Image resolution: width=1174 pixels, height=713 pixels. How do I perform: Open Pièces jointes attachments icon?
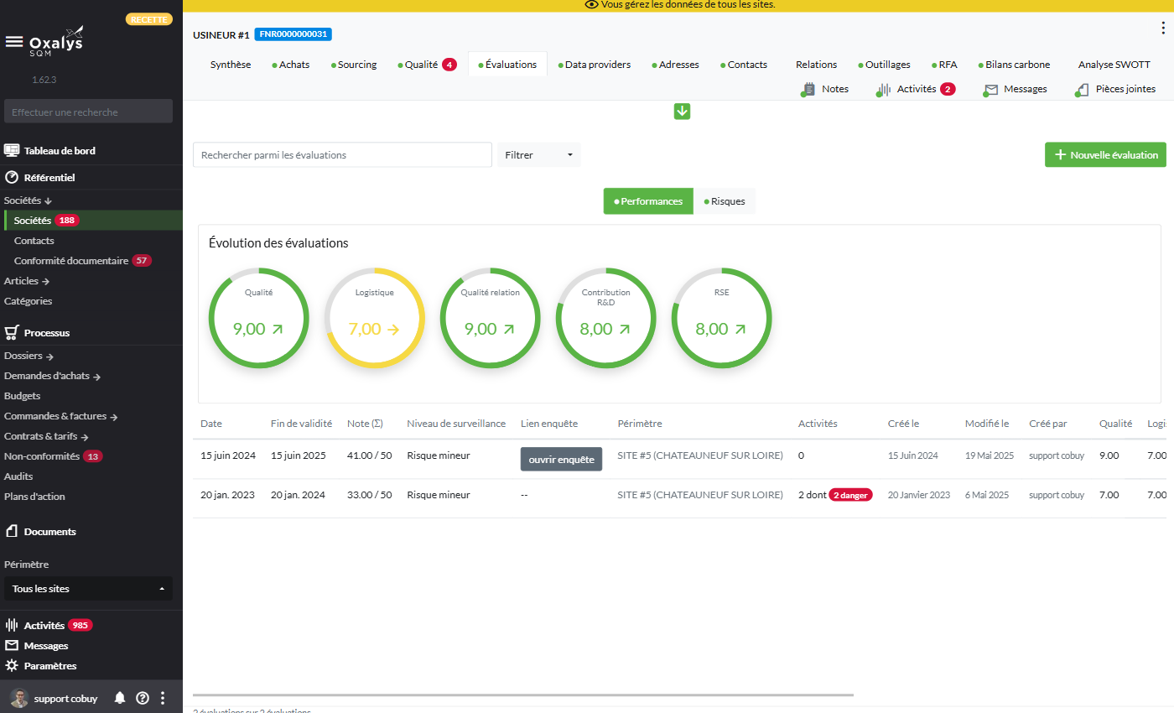[x=1083, y=89]
